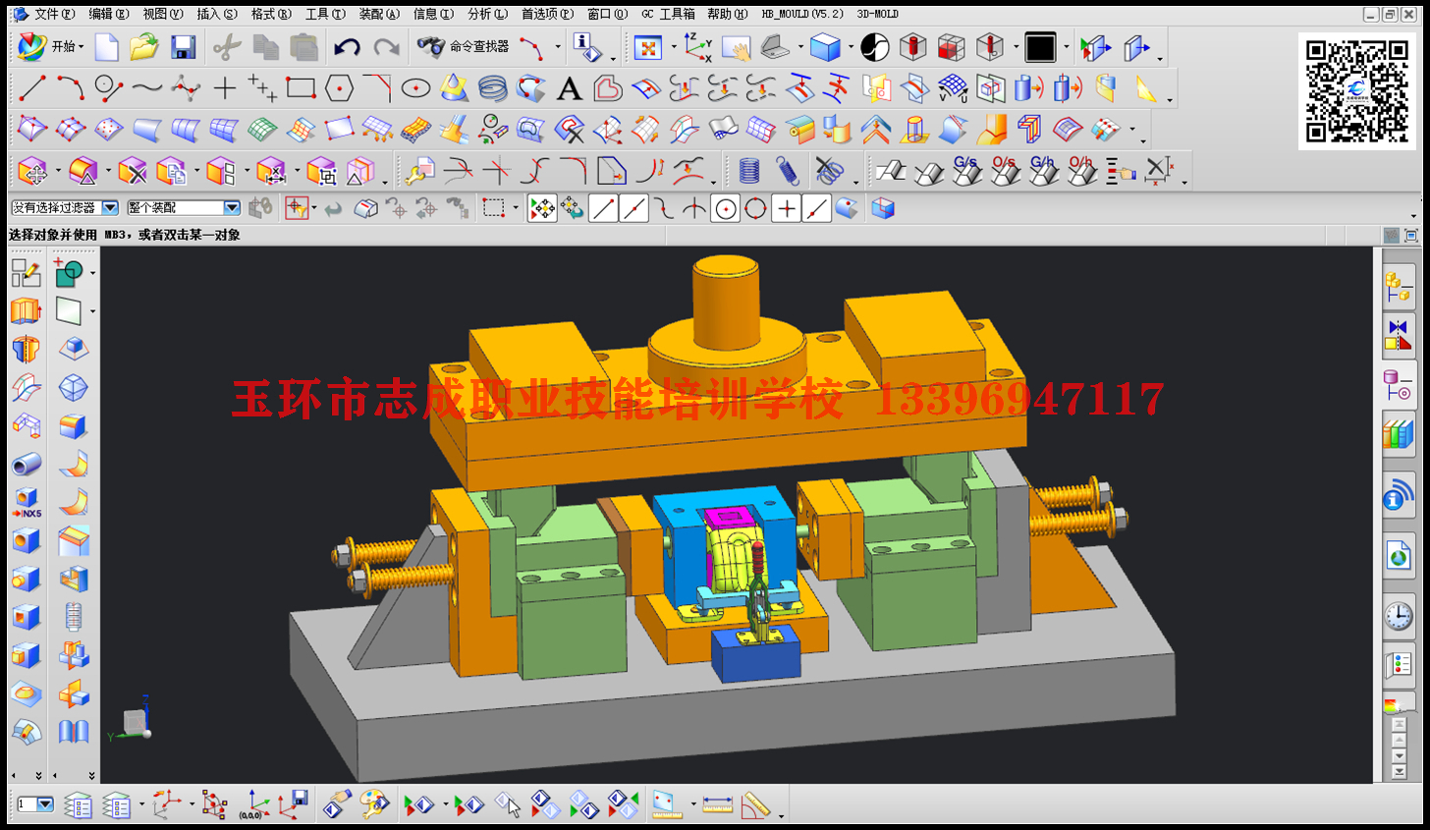This screenshot has height=830, width=1430.
Task: Click the orange cylinder on the mold model
Action: [x=726, y=303]
